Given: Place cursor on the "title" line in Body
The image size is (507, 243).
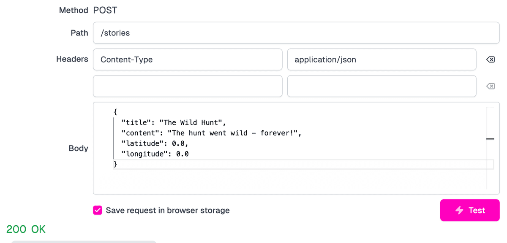Looking at the screenshot, I should point(174,123).
